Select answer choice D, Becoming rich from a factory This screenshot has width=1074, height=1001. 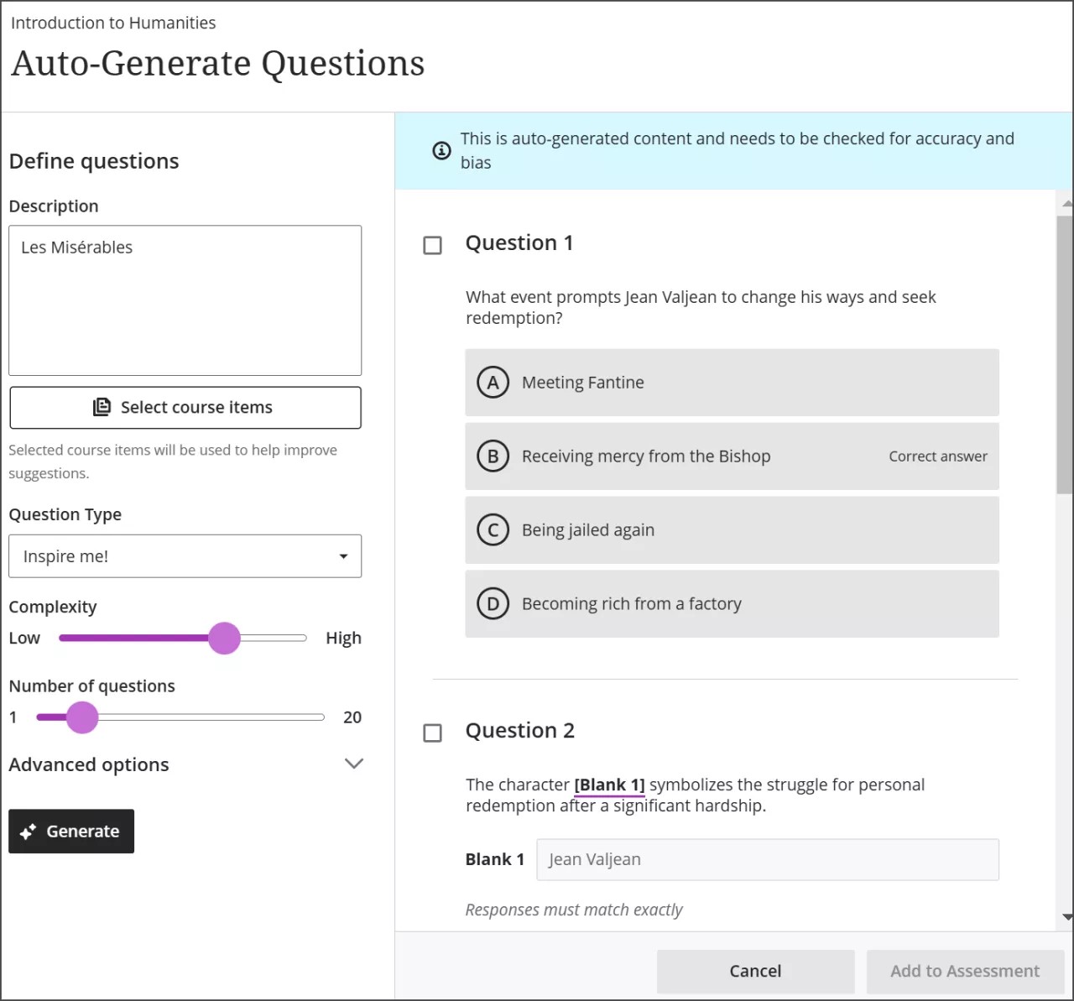coord(732,603)
